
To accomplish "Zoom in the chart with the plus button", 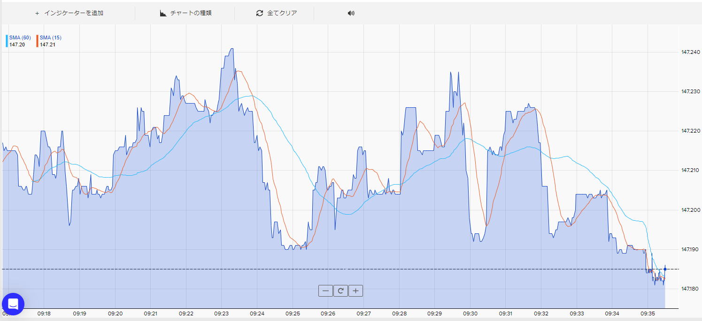I will (x=356, y=291).
